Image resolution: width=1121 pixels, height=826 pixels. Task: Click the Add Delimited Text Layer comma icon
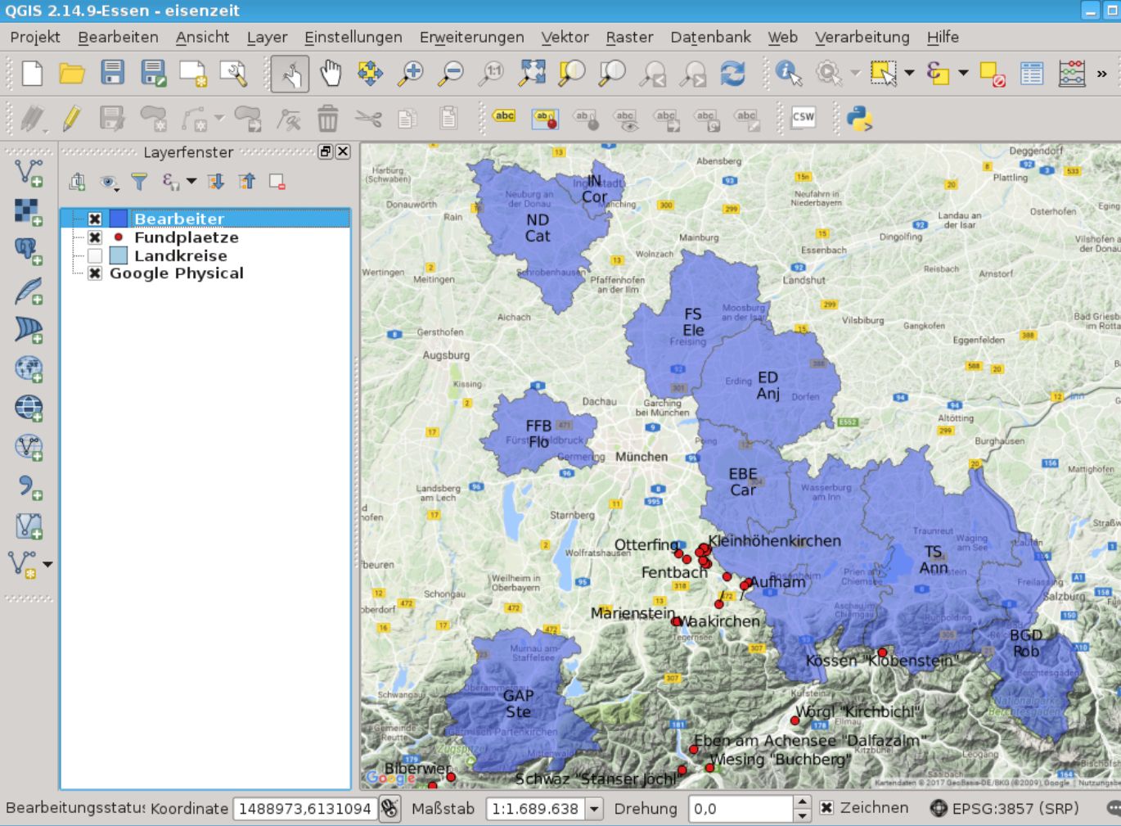[29, 486]
